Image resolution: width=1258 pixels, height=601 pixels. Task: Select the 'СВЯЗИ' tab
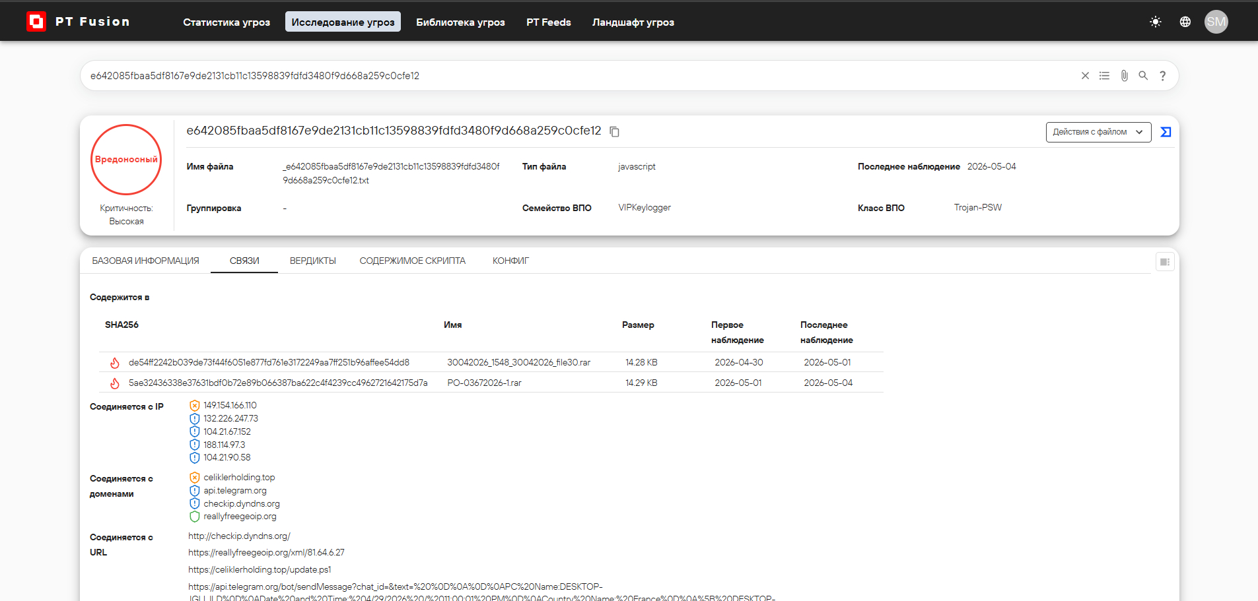tap(244, 261)
